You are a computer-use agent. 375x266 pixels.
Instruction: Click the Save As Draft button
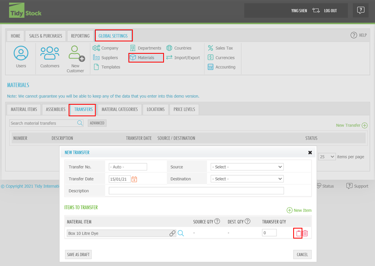click(x=78, y=254)
